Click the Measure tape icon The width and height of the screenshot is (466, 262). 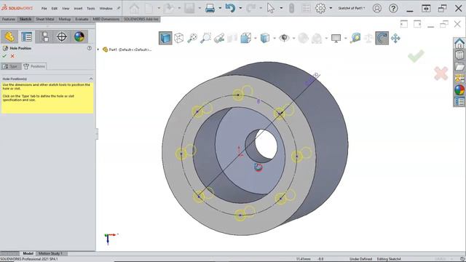point(355,38)
